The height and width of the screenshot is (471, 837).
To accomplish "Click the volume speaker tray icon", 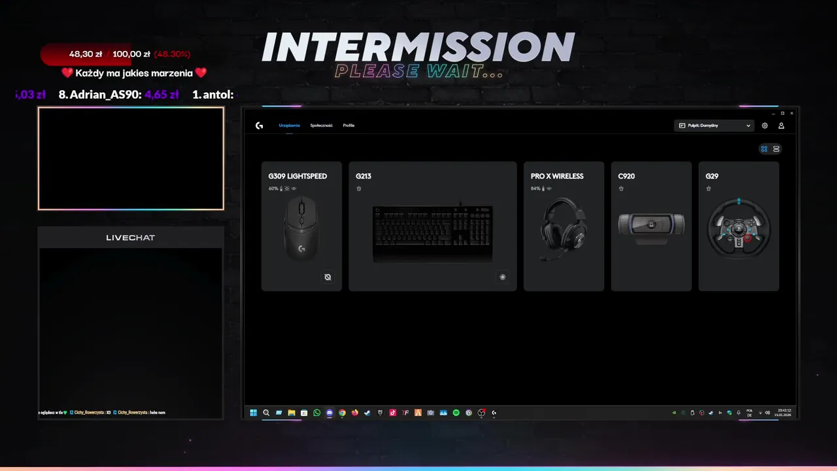I will pos(768,413).
